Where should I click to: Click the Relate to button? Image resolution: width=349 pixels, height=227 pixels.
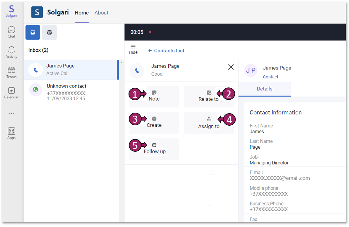209,96
